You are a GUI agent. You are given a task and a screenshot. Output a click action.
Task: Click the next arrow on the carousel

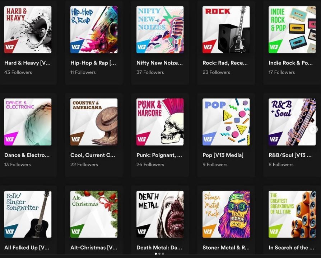[x=313, y=129]
